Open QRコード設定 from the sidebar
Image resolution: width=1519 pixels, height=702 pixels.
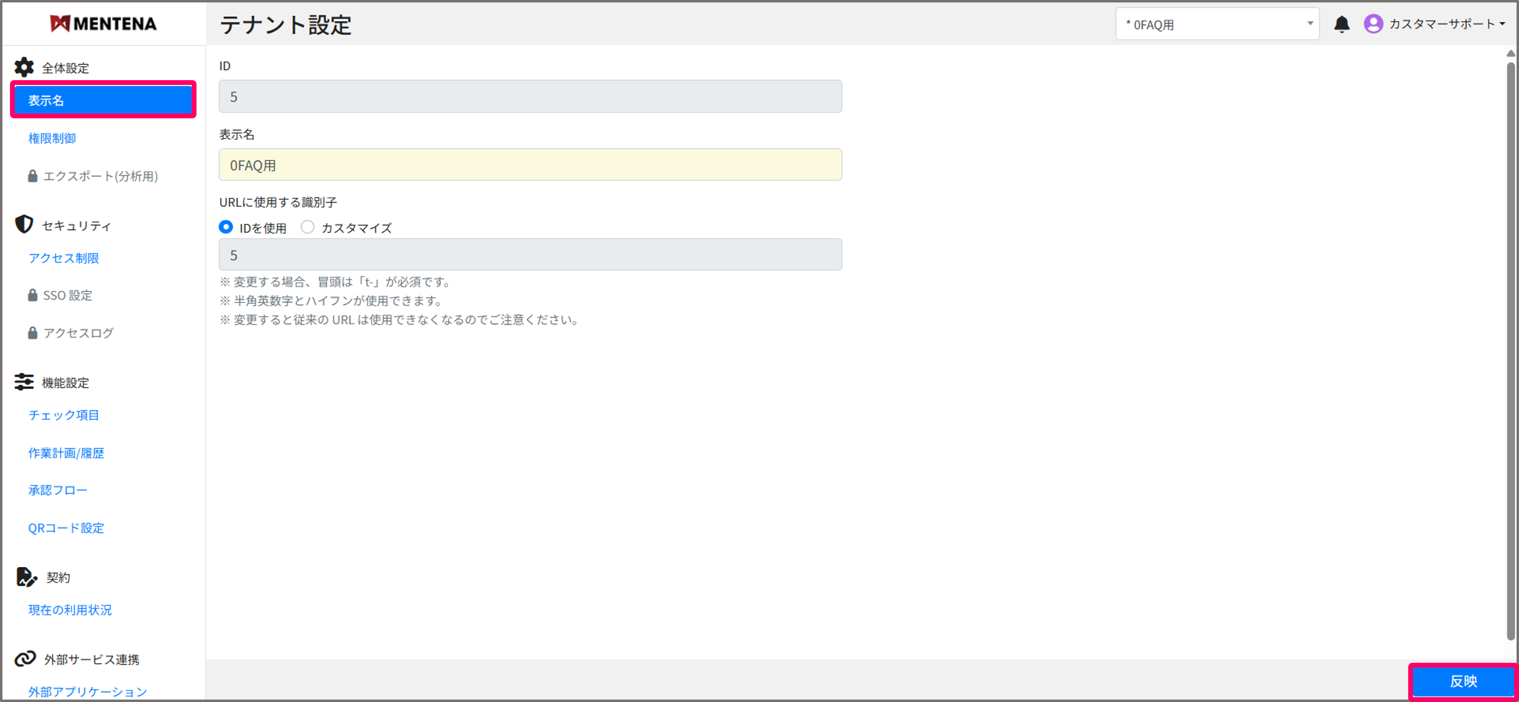66,528
